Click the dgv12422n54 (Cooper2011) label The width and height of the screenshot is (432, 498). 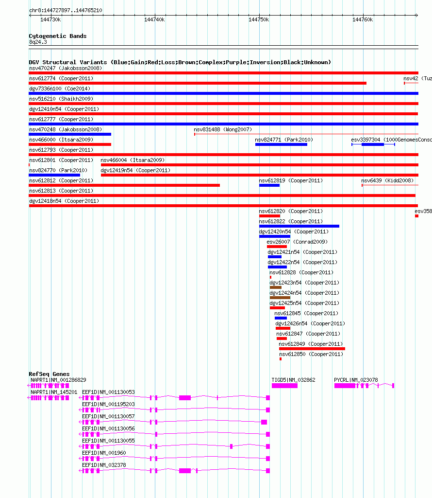coord(302,262)
